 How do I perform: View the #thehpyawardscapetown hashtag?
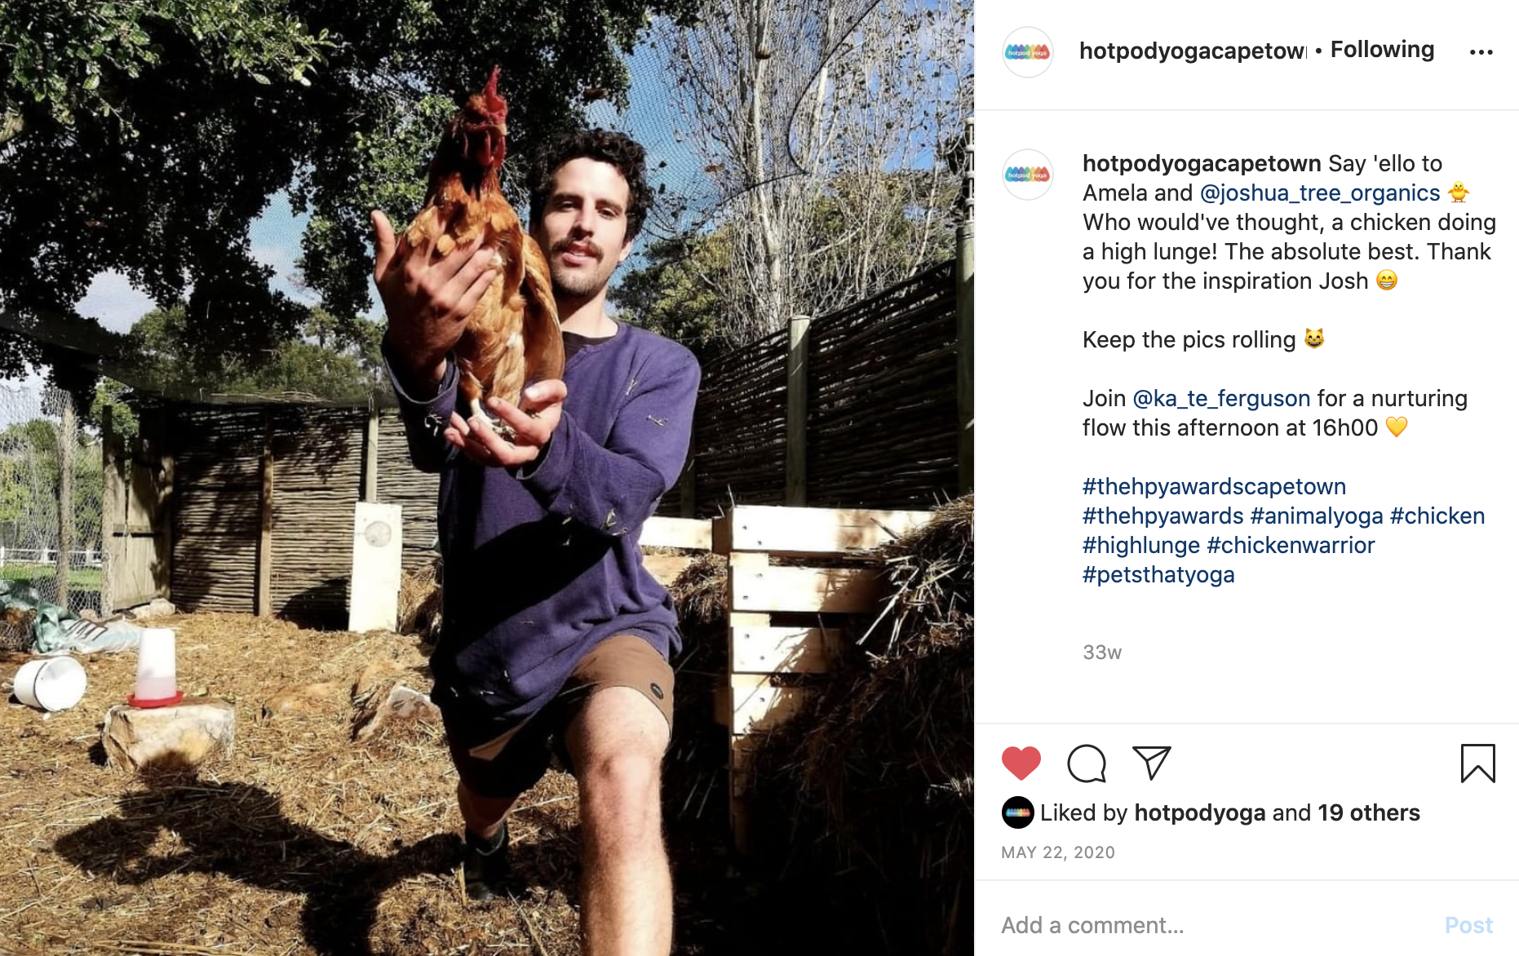[1214, 486]
